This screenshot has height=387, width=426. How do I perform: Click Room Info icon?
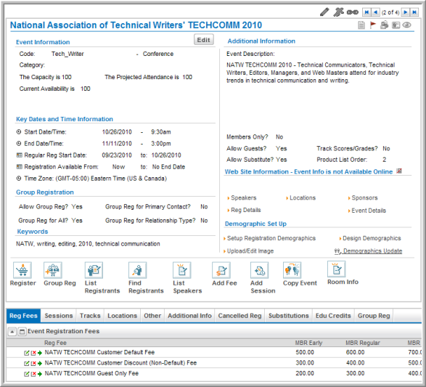[x=336, y=269]
